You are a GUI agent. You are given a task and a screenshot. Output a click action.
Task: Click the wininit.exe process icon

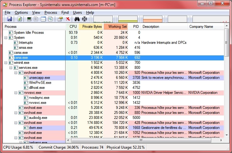[11, 63]
